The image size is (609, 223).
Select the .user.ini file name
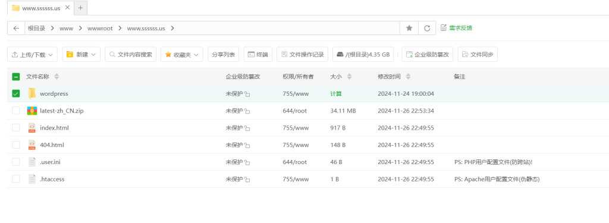click(50, 162)
